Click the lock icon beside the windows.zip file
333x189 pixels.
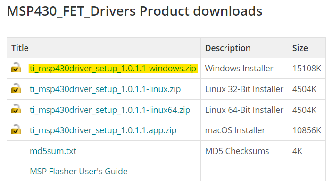coord(16,68)
